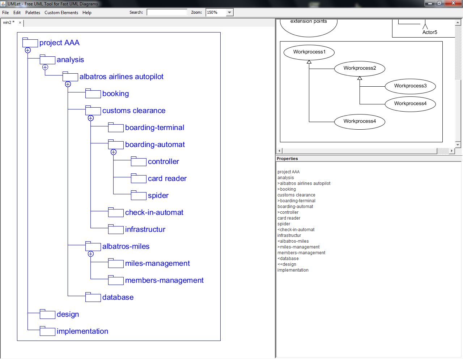Click the left arrow of the horizontal scrollbar
Image resolution: width=463 pixels, height=359 pixels.
click(x=279, y=150)
